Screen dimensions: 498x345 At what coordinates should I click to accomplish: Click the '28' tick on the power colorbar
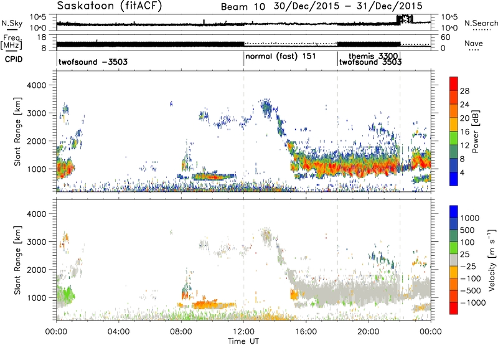(464, 91)
